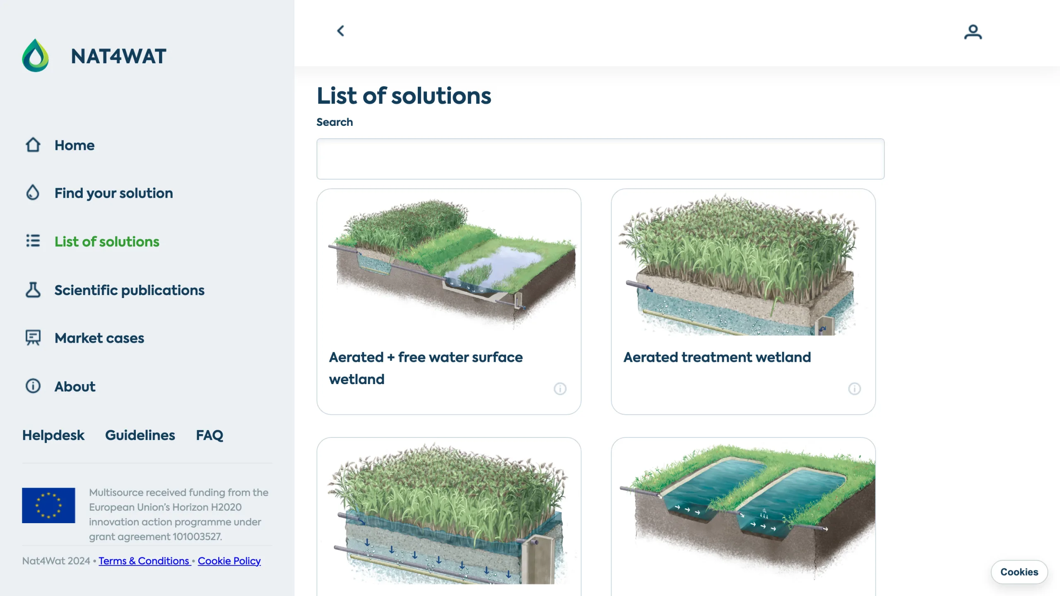Click the 'Aerated treatment wetland' title text
1060x596 pixels.
pyautogui.click(x=717, y=357)
